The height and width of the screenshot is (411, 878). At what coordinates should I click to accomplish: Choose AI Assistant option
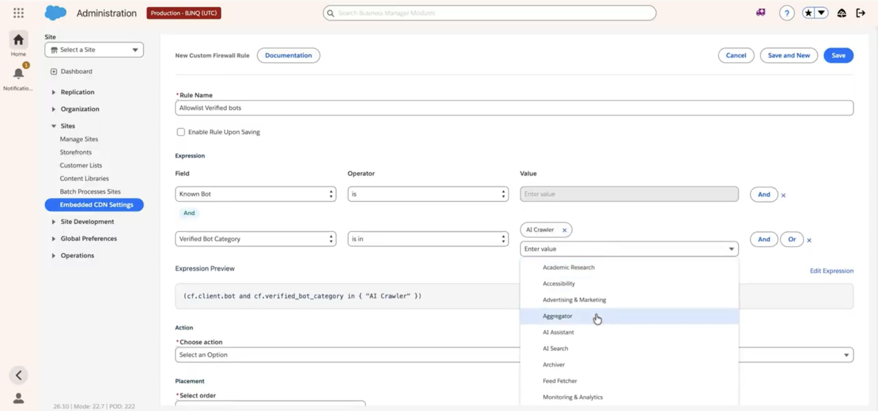point(629,332)
